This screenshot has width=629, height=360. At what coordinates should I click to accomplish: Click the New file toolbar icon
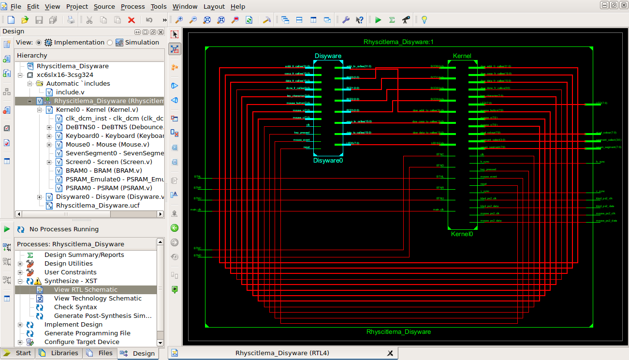tap(11, 20)
